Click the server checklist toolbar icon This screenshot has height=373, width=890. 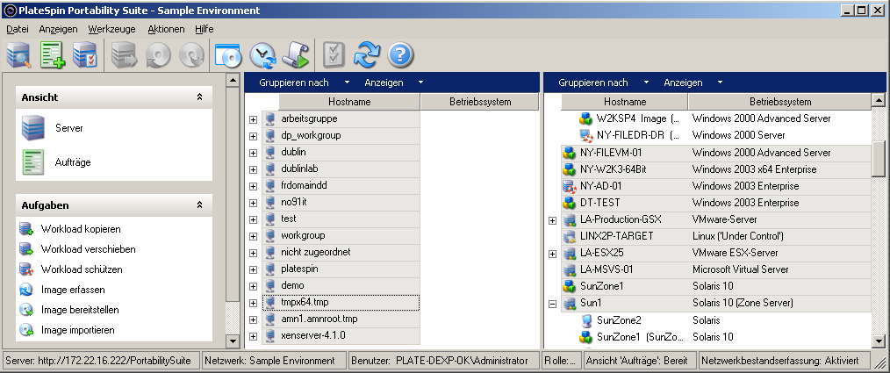click(x=85, y=55)
